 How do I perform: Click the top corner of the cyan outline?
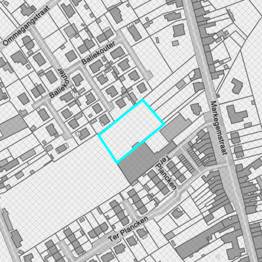pyautogui.click(x=143, y=100)
